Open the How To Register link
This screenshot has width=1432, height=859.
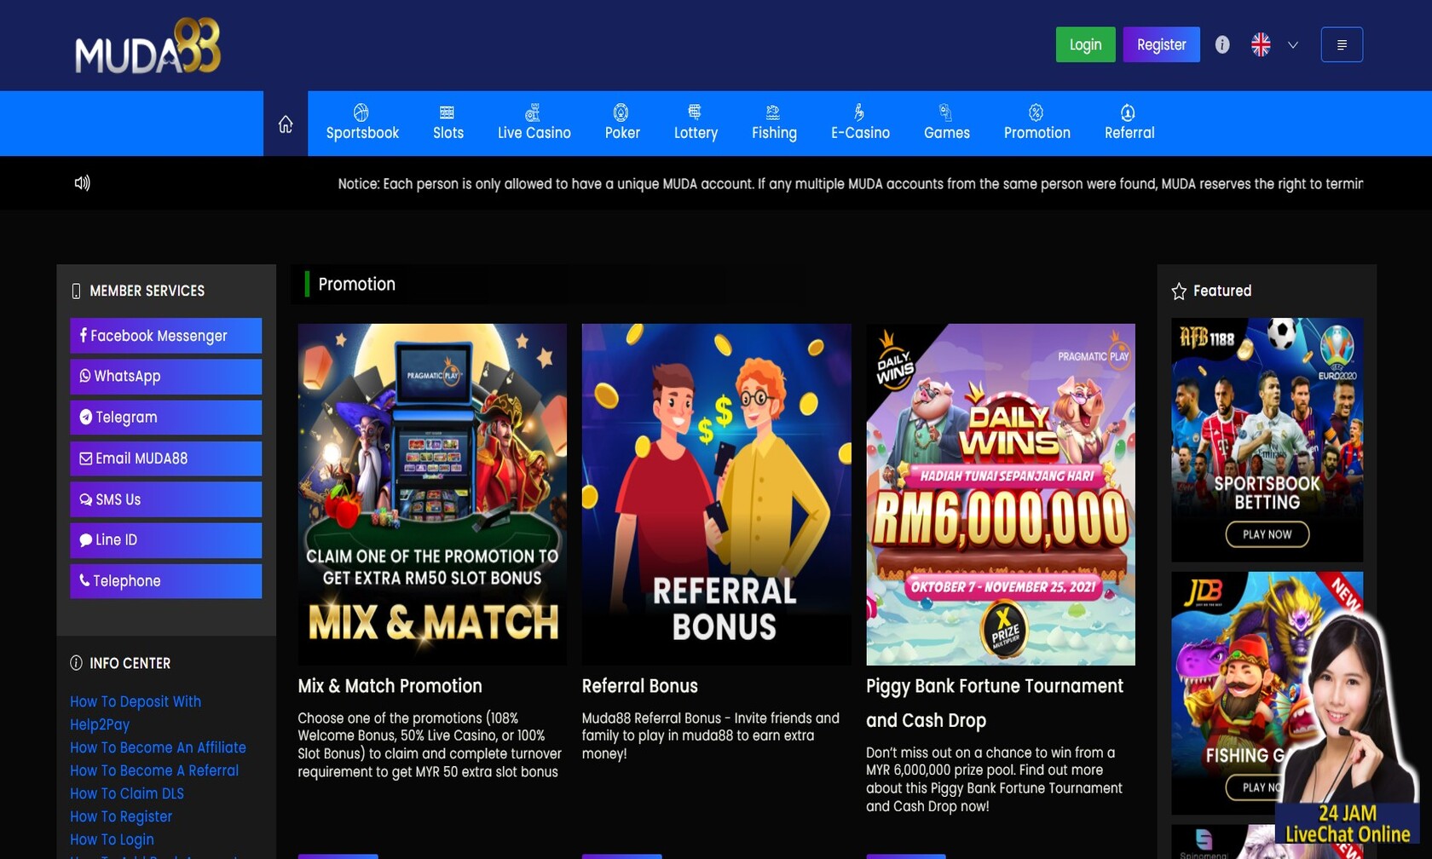click(x=121, y=816)
